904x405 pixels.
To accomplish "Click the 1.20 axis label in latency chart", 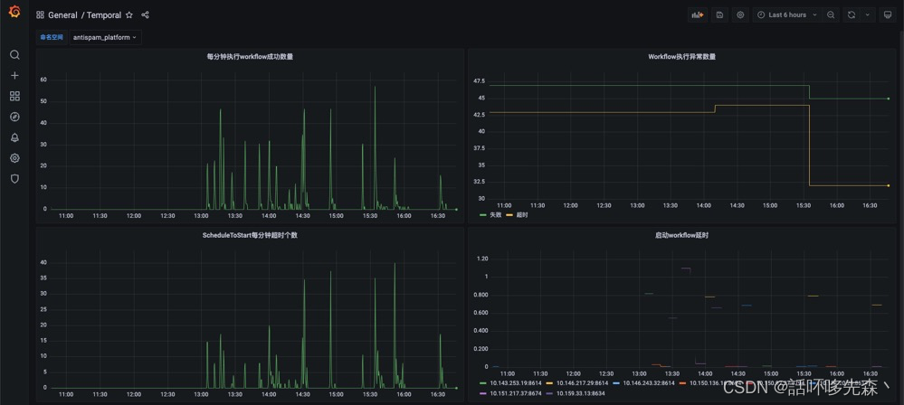I will [482, 259].
